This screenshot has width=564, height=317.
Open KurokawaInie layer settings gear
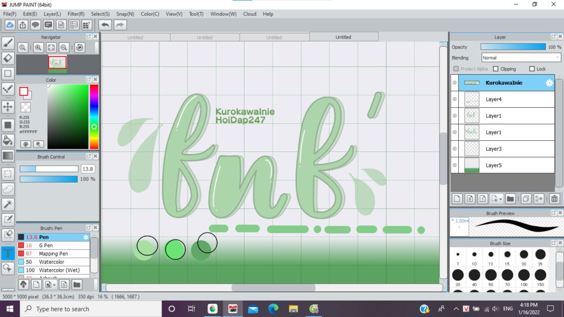(549, 83)
